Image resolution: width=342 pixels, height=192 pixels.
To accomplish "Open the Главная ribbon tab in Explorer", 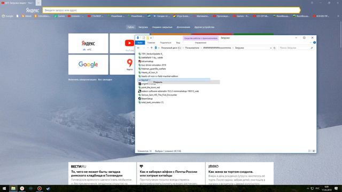I will (x=151, y=43).
